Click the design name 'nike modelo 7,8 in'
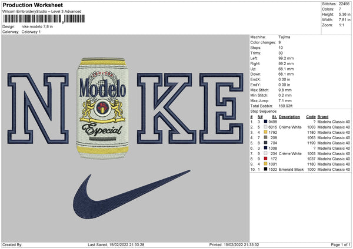The height and width of the screenshot is (249, 353). pos(38,26)
